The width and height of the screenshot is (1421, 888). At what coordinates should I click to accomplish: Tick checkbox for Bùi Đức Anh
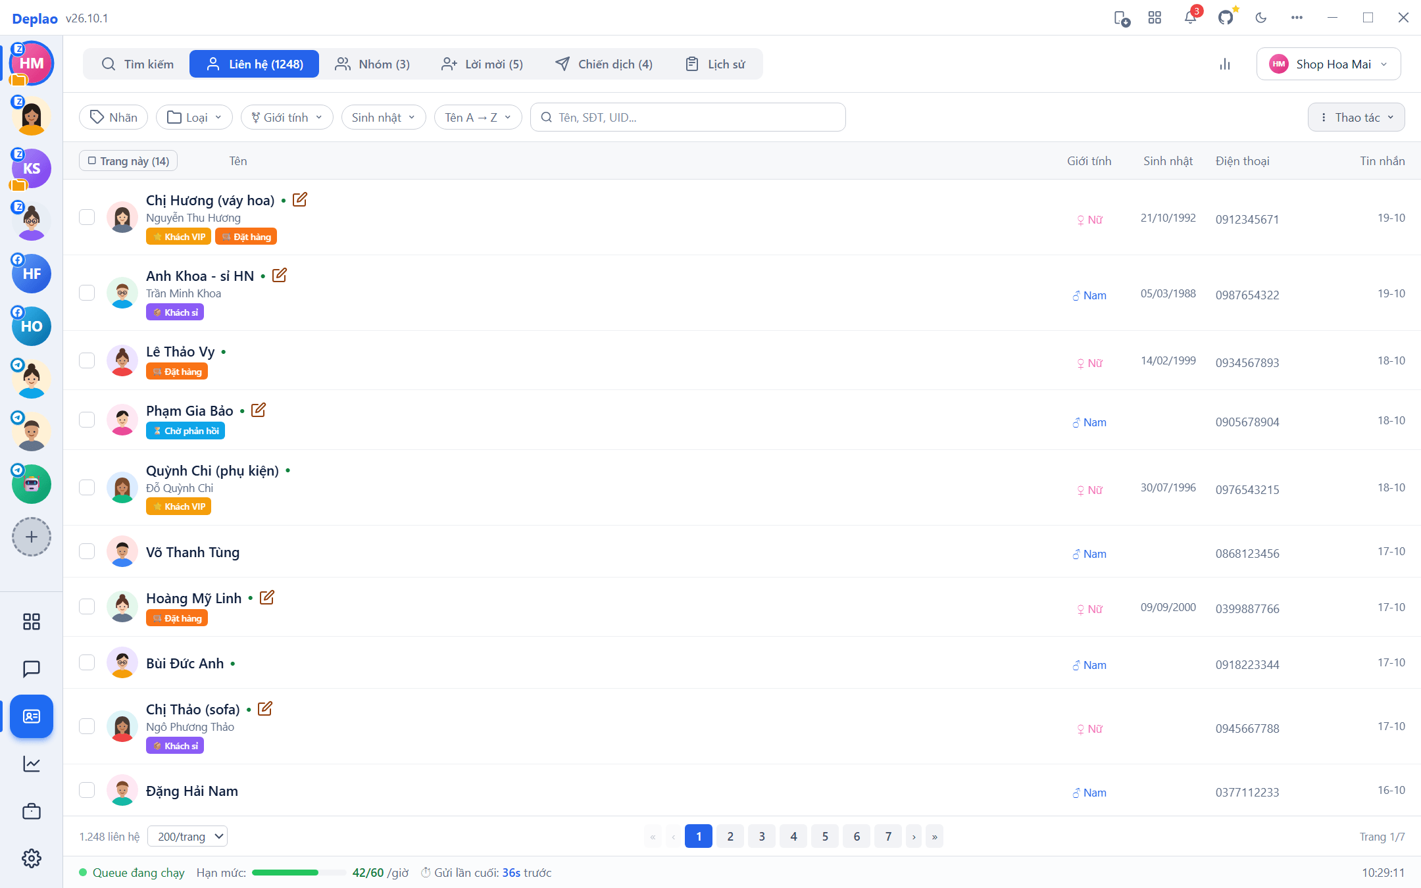(87, 662)
